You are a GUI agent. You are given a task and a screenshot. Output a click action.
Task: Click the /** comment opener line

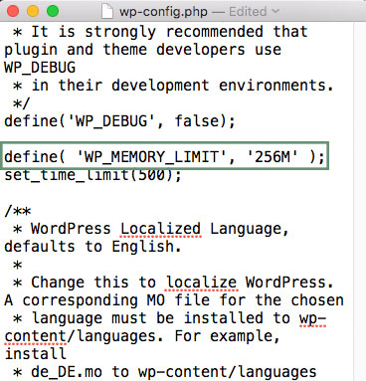(x=18, y=211)
